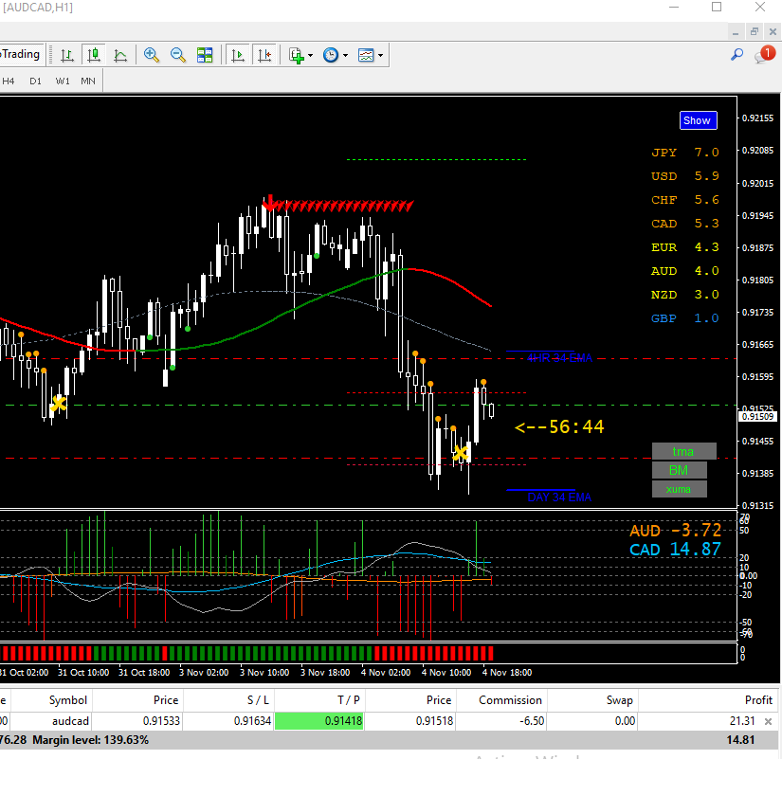Toggle the AutoTrading button
Image resolution: width=782 pixels, height=796 pixels.
[21, 54]
